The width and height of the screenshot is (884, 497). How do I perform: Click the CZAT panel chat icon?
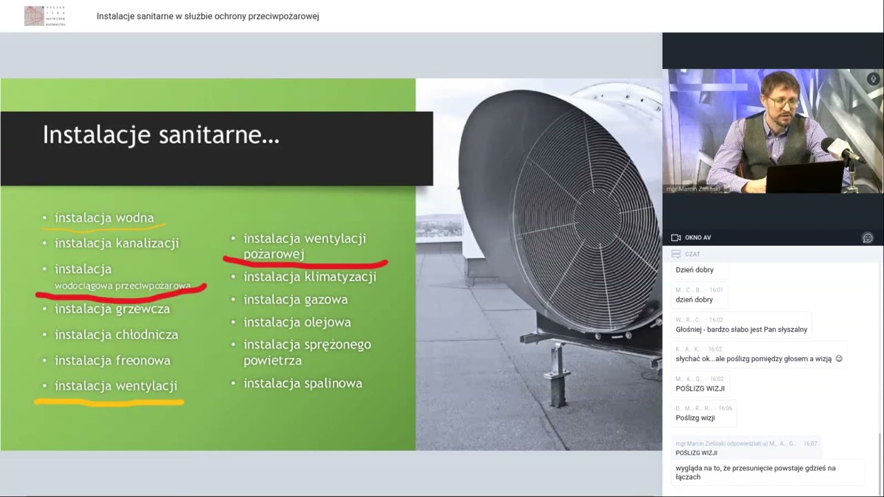(x=676, y=254)
